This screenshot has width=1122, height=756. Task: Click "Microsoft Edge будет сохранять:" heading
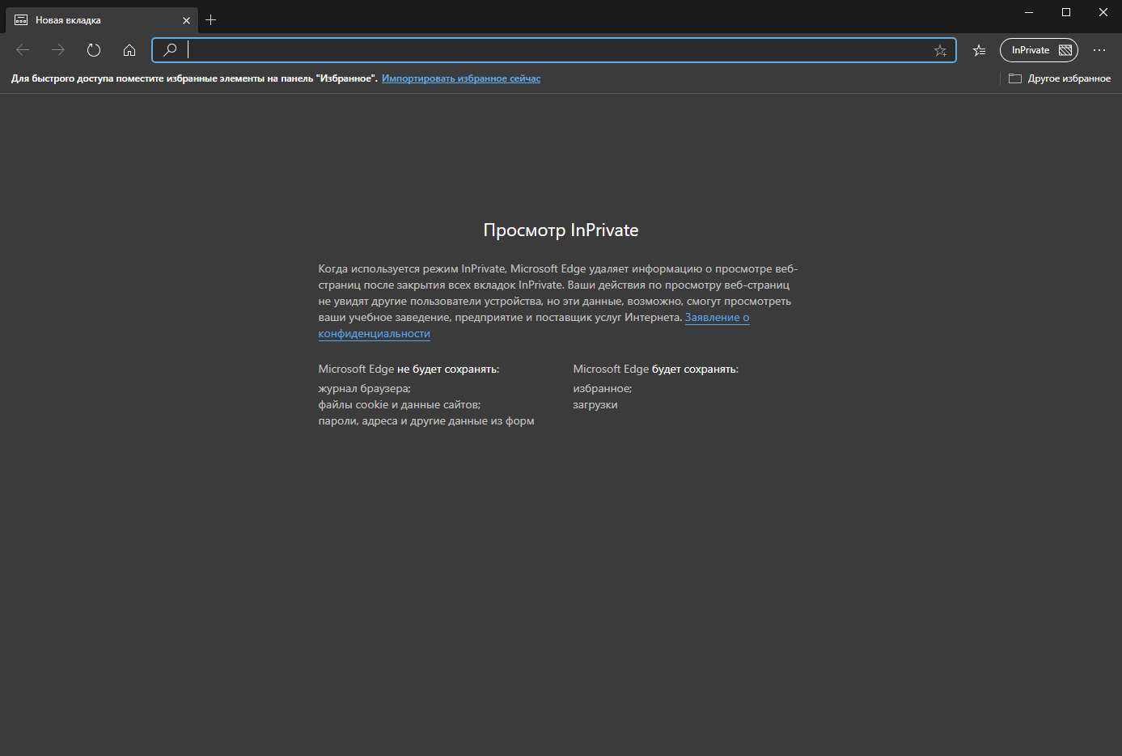pos(655,370)
